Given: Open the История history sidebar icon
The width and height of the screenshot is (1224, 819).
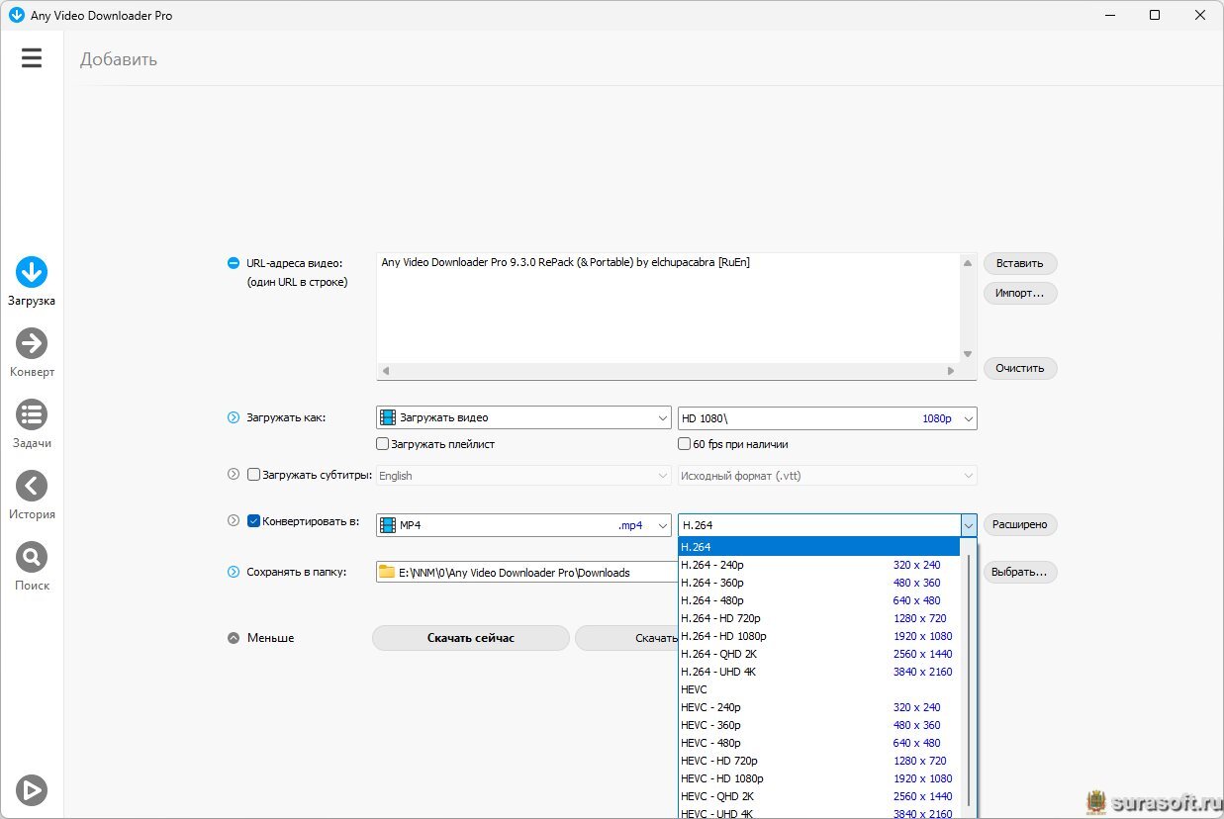Looking at the screenshot, I should (x=32, y=486).
